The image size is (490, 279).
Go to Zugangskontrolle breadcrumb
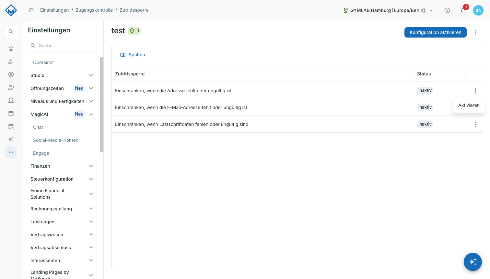[x=94, y=10]
